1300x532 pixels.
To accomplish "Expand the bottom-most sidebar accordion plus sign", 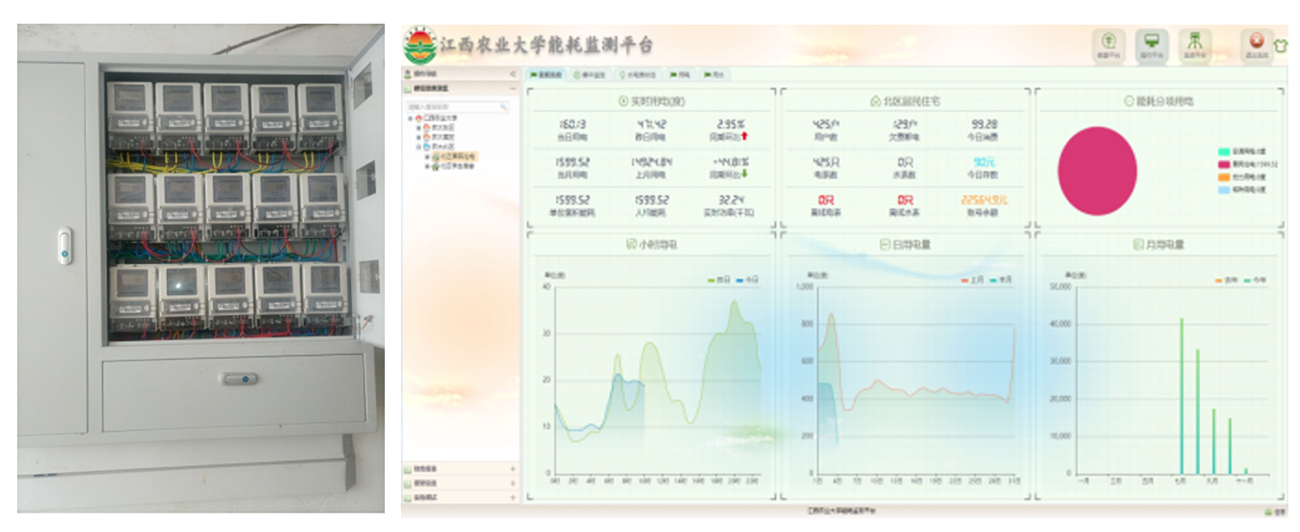I will click(513, 497).
